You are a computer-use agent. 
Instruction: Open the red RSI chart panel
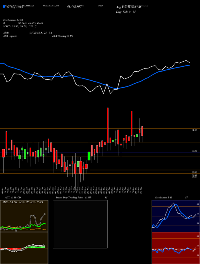point(176,248)
